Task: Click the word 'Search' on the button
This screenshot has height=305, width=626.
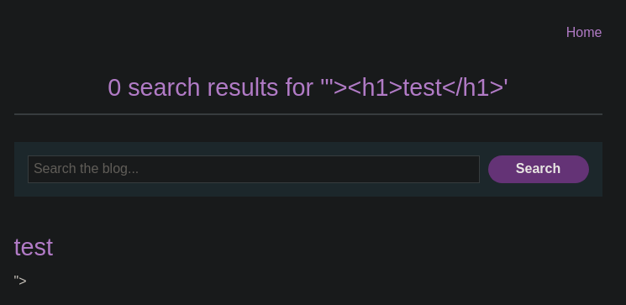Action: coord(538,169)
